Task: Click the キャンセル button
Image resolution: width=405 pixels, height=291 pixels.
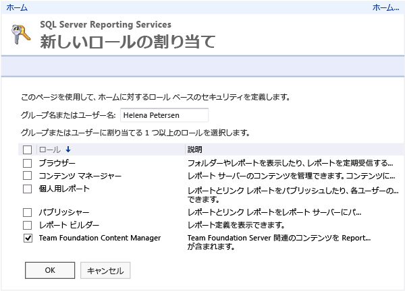Action: point(105,270)
